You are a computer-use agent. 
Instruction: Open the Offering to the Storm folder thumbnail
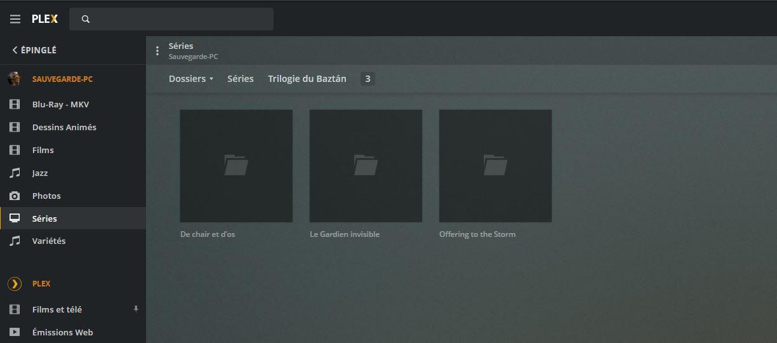click(x=495, y=166)
